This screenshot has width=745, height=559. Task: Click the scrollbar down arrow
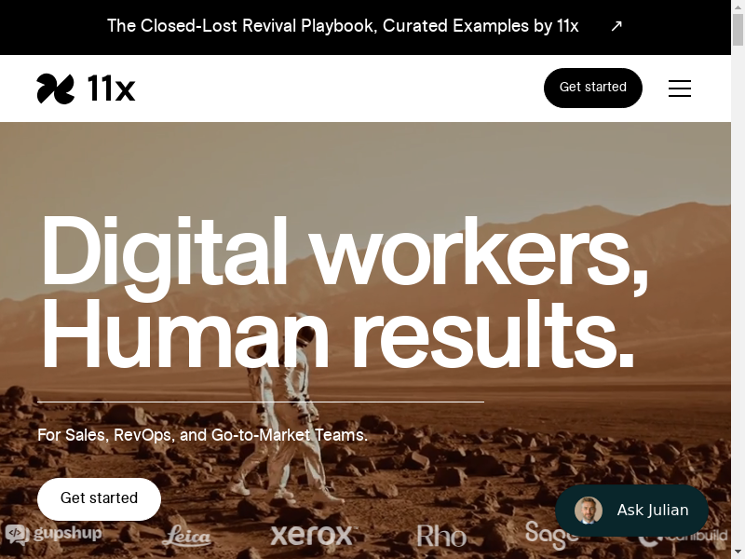(x=738, y=553)
